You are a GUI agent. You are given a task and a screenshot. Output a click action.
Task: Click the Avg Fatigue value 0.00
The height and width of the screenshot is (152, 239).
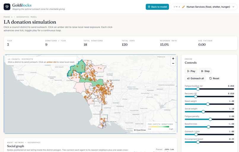202,45
